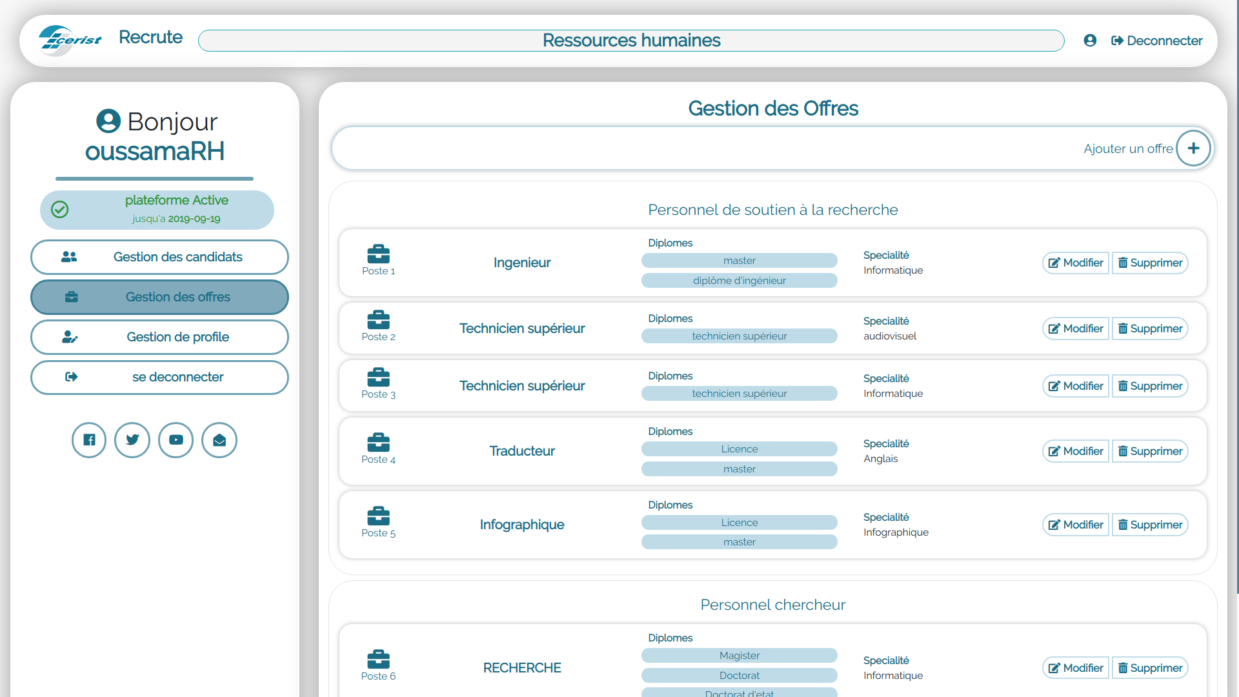Click Deconnecter link in top bar
Viewport: 1239px width, 697px height.
point(1157,41)
